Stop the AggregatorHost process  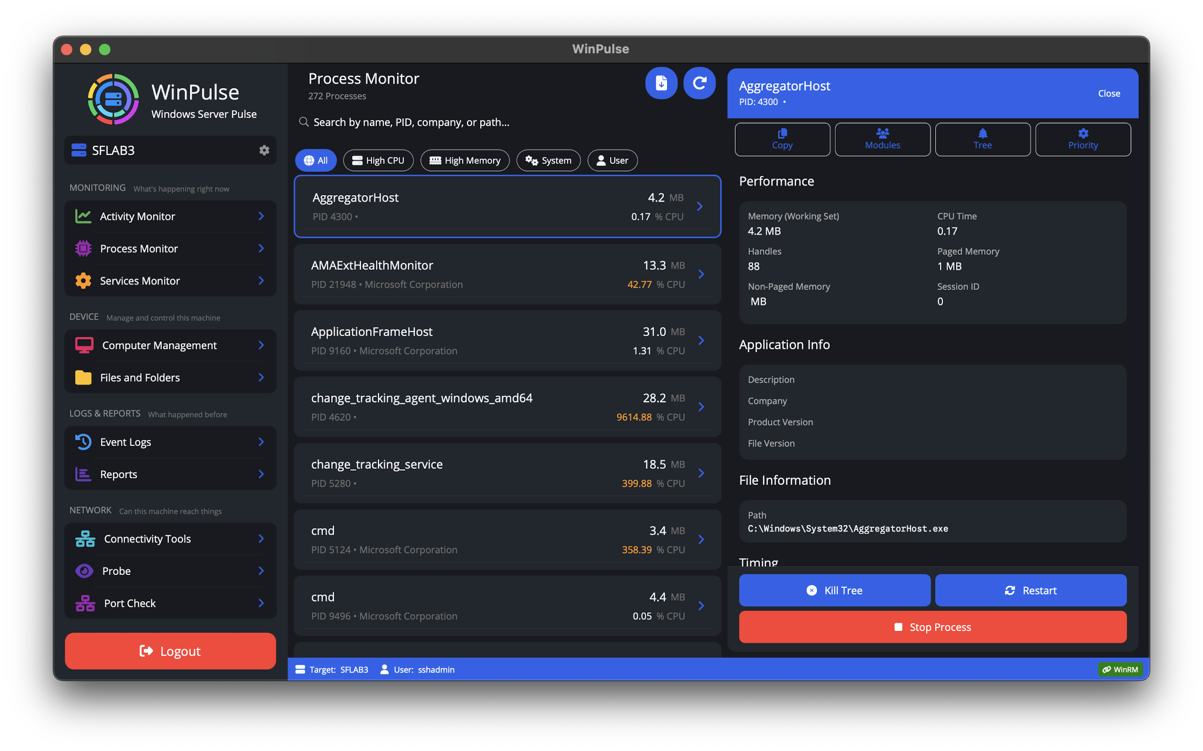[932, 627]
